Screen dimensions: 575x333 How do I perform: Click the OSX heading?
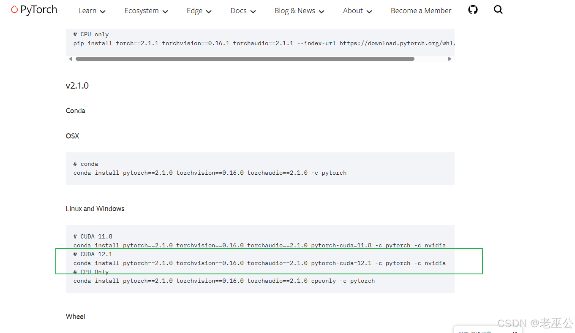click(x=72, y=136)
